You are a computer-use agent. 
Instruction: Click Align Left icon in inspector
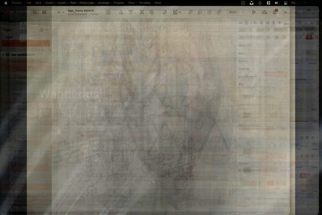[x=255, y=23]
